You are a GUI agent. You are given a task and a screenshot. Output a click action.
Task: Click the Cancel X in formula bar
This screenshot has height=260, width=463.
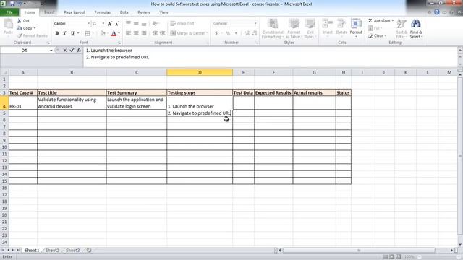pyautogui.click(x=65, y=51)
